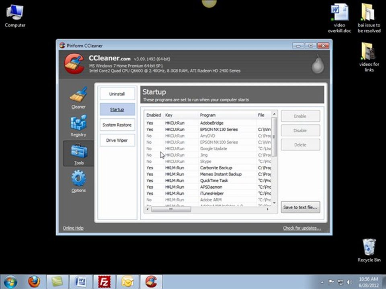Screen dimensions: 386x289
Task: Select the Carbonite Backup entry
Action: (208, 168)
